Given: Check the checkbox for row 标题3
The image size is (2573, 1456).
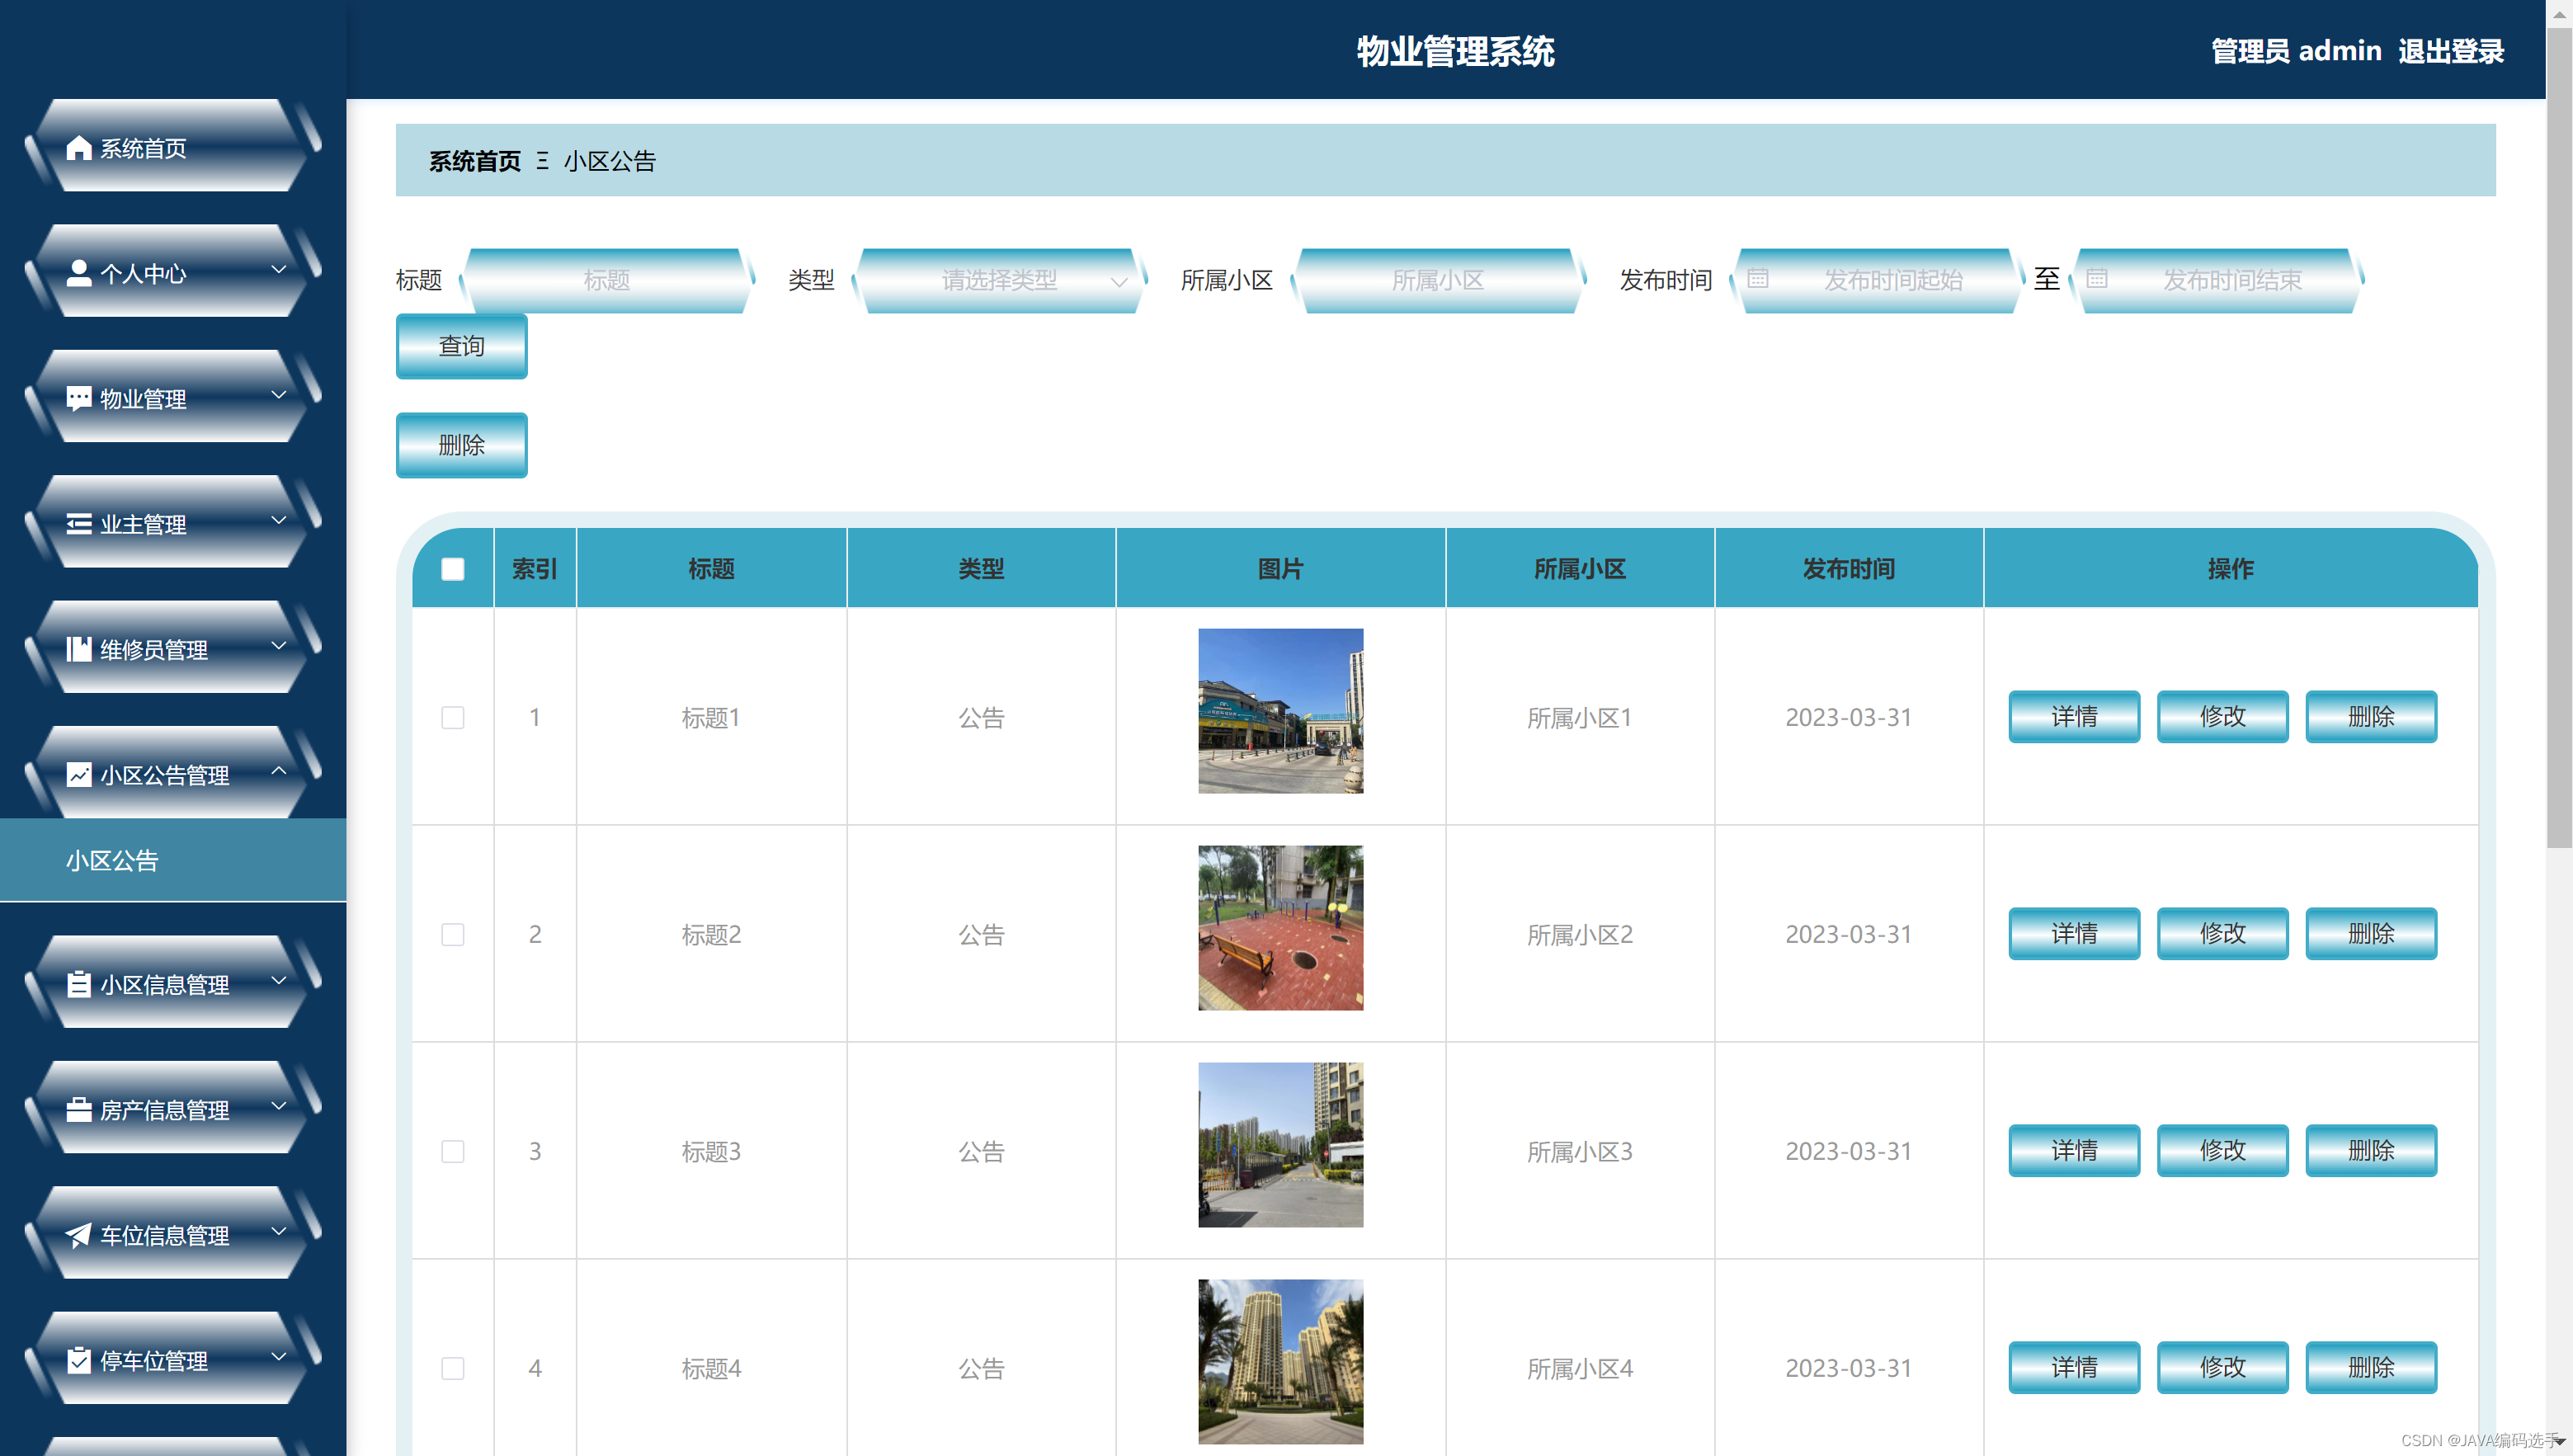Looking at the screenshot, I should point(453,1151).
